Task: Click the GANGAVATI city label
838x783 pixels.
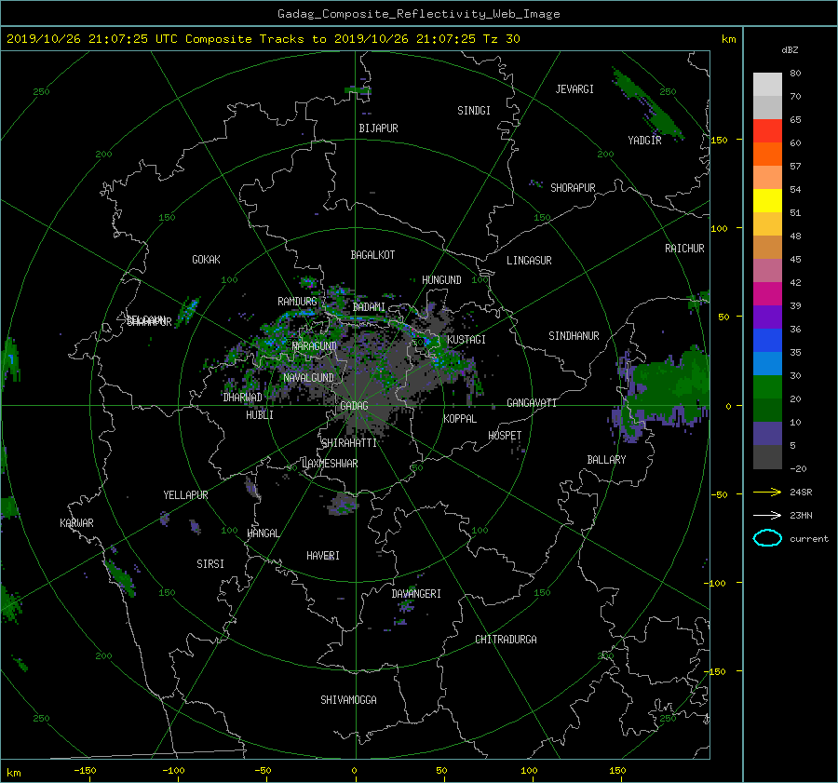Action: pos(532,402)
